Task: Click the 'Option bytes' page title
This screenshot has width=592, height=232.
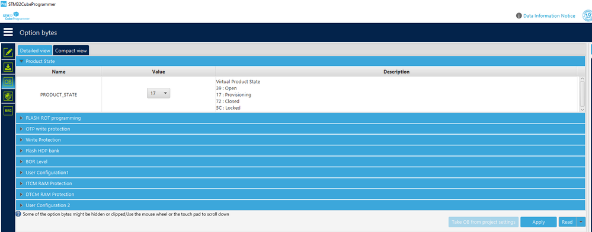Action: point(38,33)
